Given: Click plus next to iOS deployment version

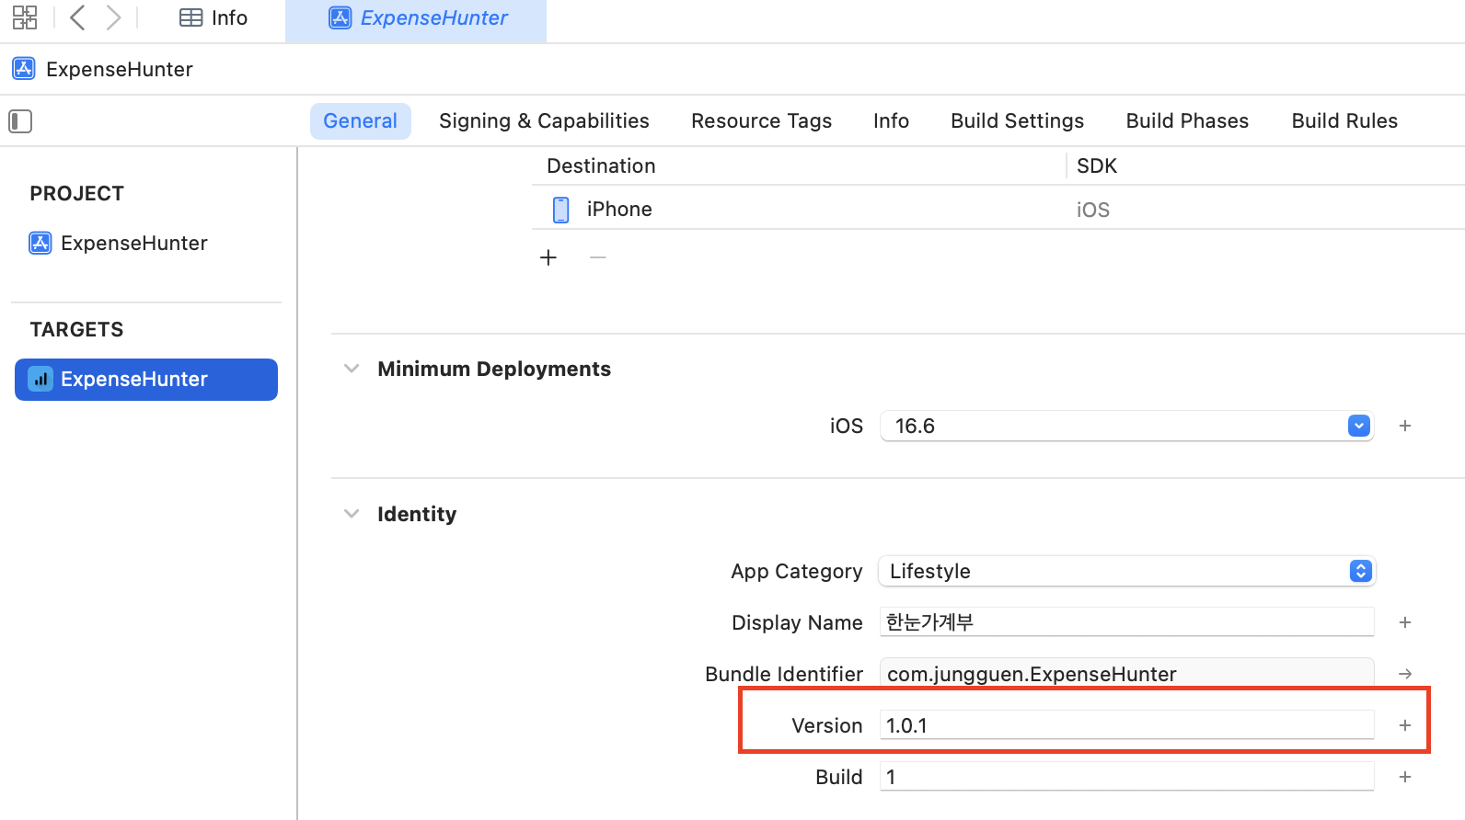Looking at the screenshot, I should 1405,426.
